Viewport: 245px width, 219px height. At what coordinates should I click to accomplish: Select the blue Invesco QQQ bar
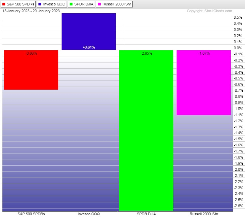click(x=88, y=32)
